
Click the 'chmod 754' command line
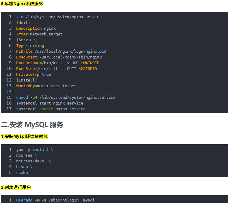click(x=66, y=97)
